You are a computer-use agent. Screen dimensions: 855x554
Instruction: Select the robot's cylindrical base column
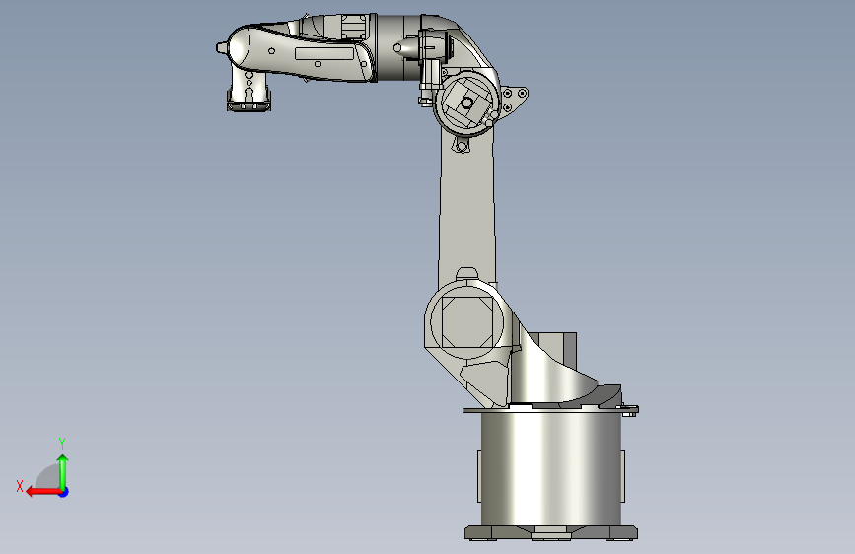[x=550, y=468]
